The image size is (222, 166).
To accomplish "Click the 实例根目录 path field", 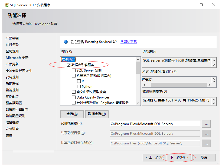I will 155,124.
